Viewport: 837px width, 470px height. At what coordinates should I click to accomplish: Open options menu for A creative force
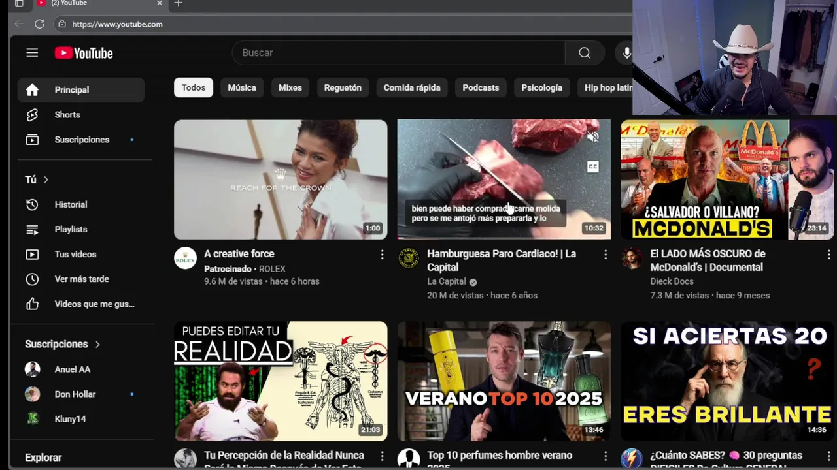point(383,255)
